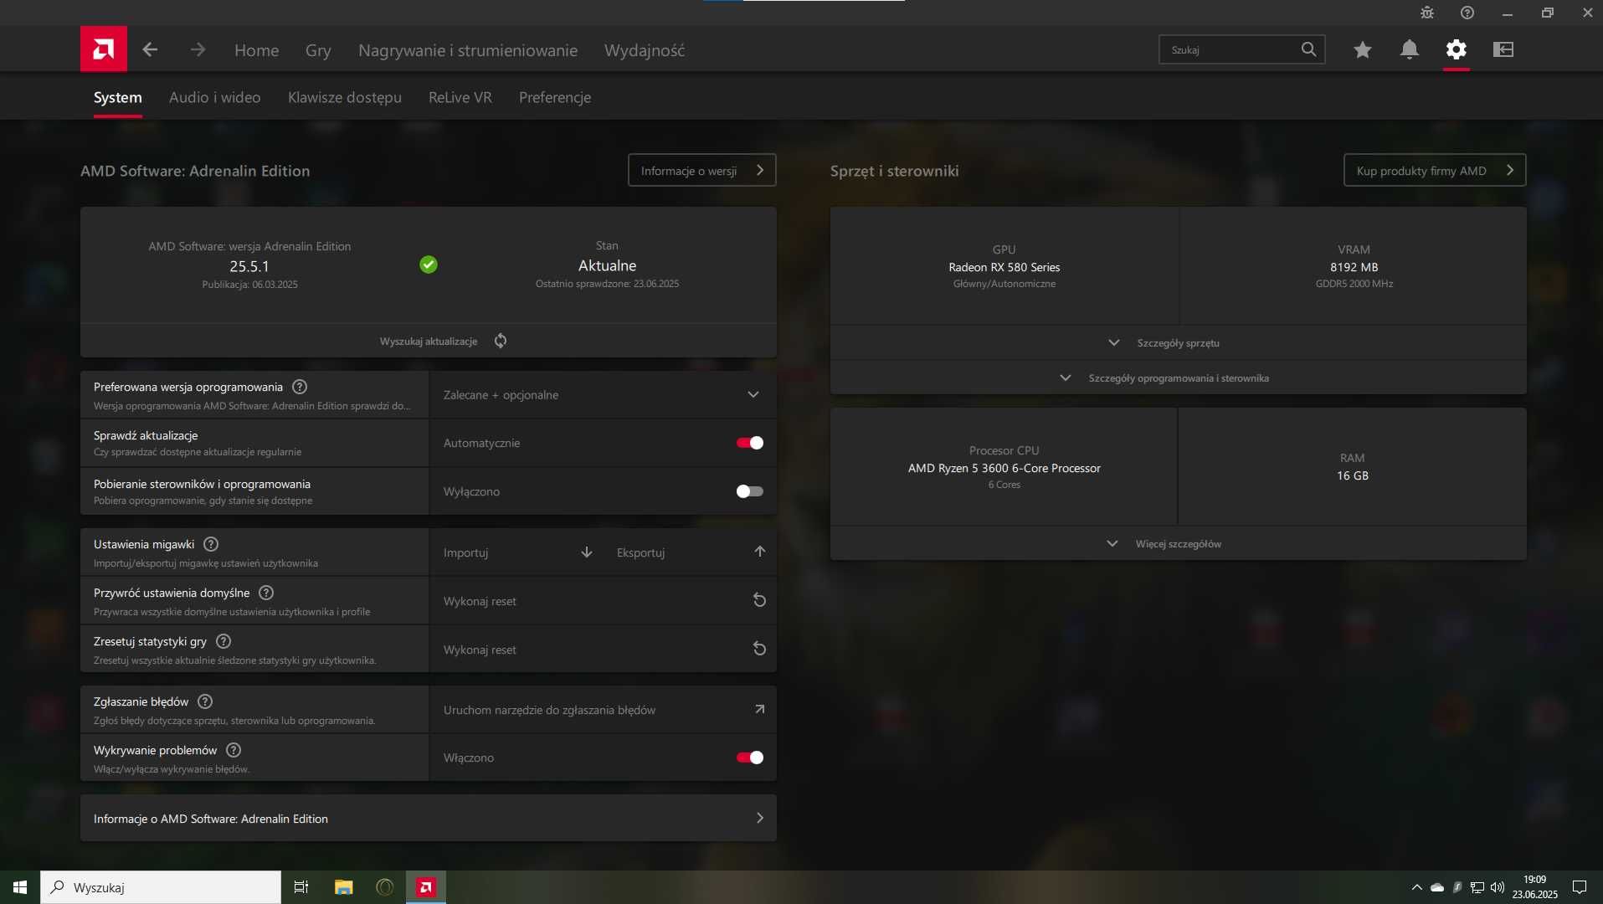The width and height of the screenshot is (1603, 904).
Task: Go back with the left arrow
Action: pyautogui.click(x=150, y=49)
